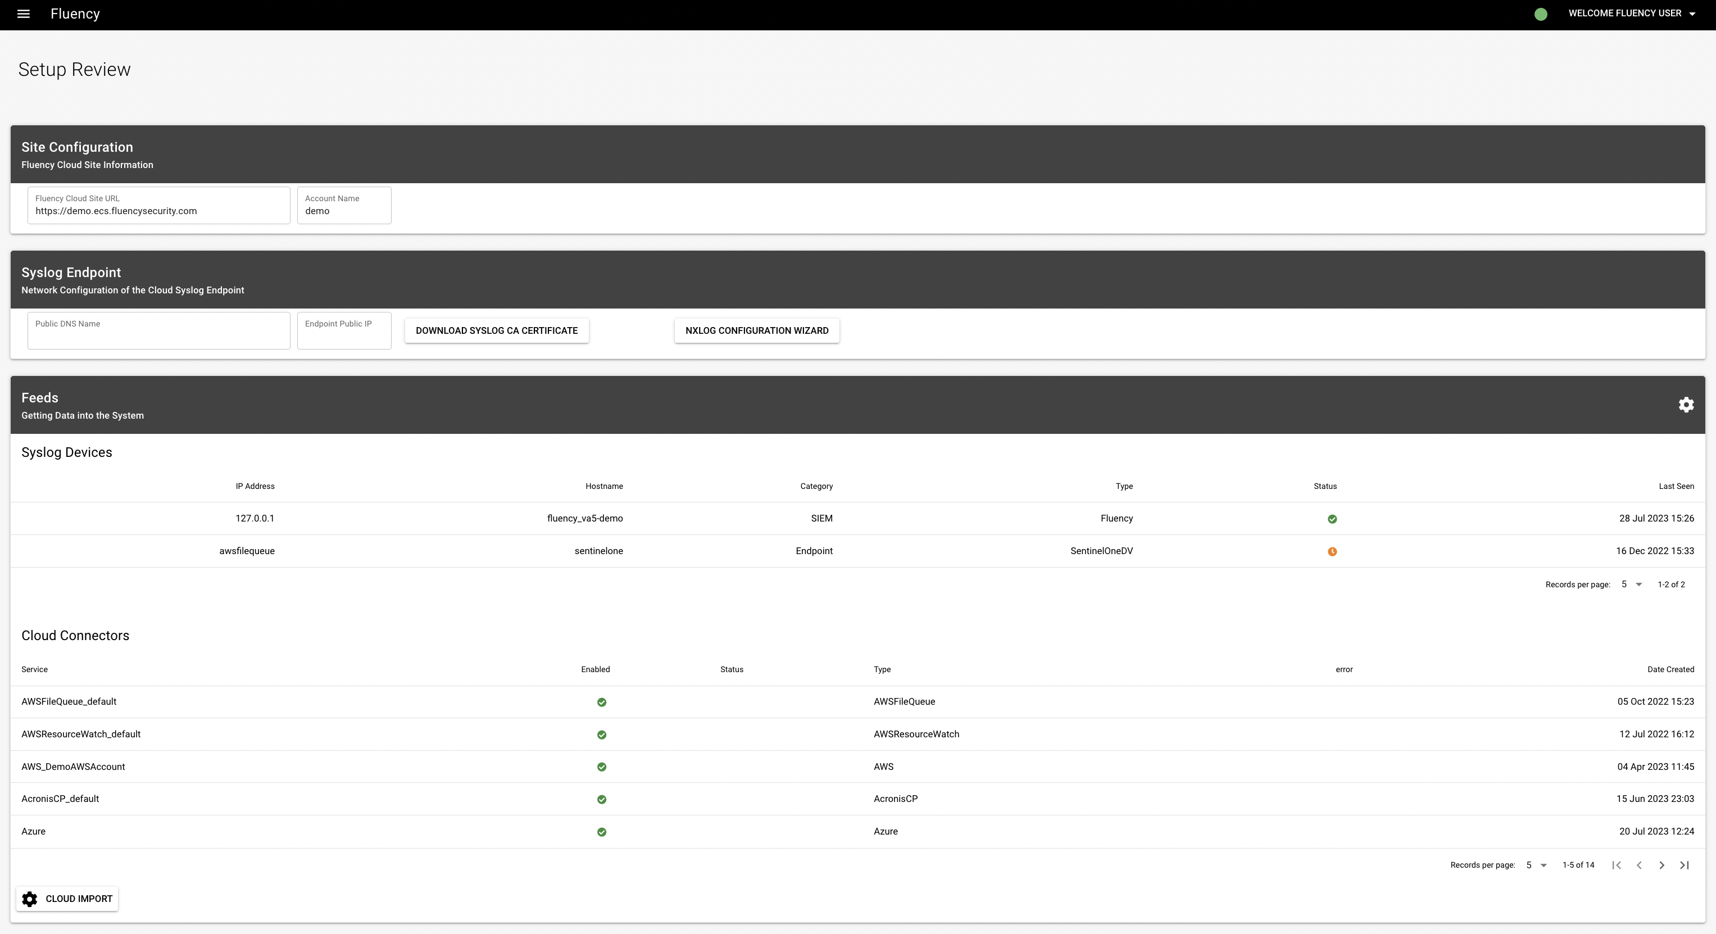Click the Fluency logo title
The width and height of the screenshot is (1716, 934).
pyautogui.click(x=75, y=14)
